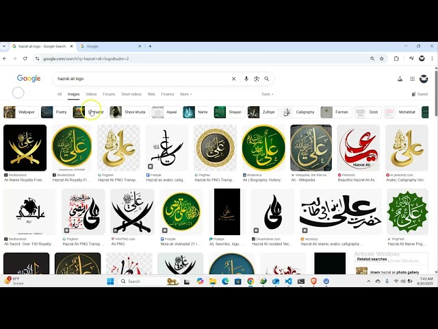438x329 pixels.
Task: Switch to the Videos tab
Action: click(91, 95)
